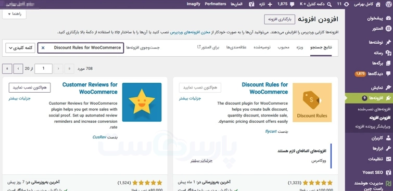Screen dimensions: 393x191
Task: Click 708 مورد results count text
Action: (x=85, y=69)
